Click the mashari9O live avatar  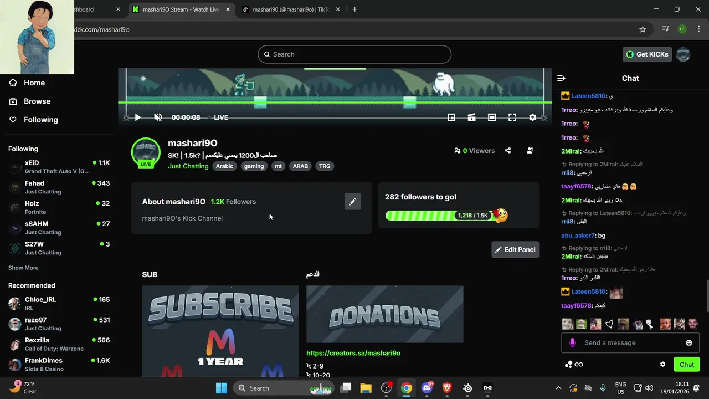146,152
